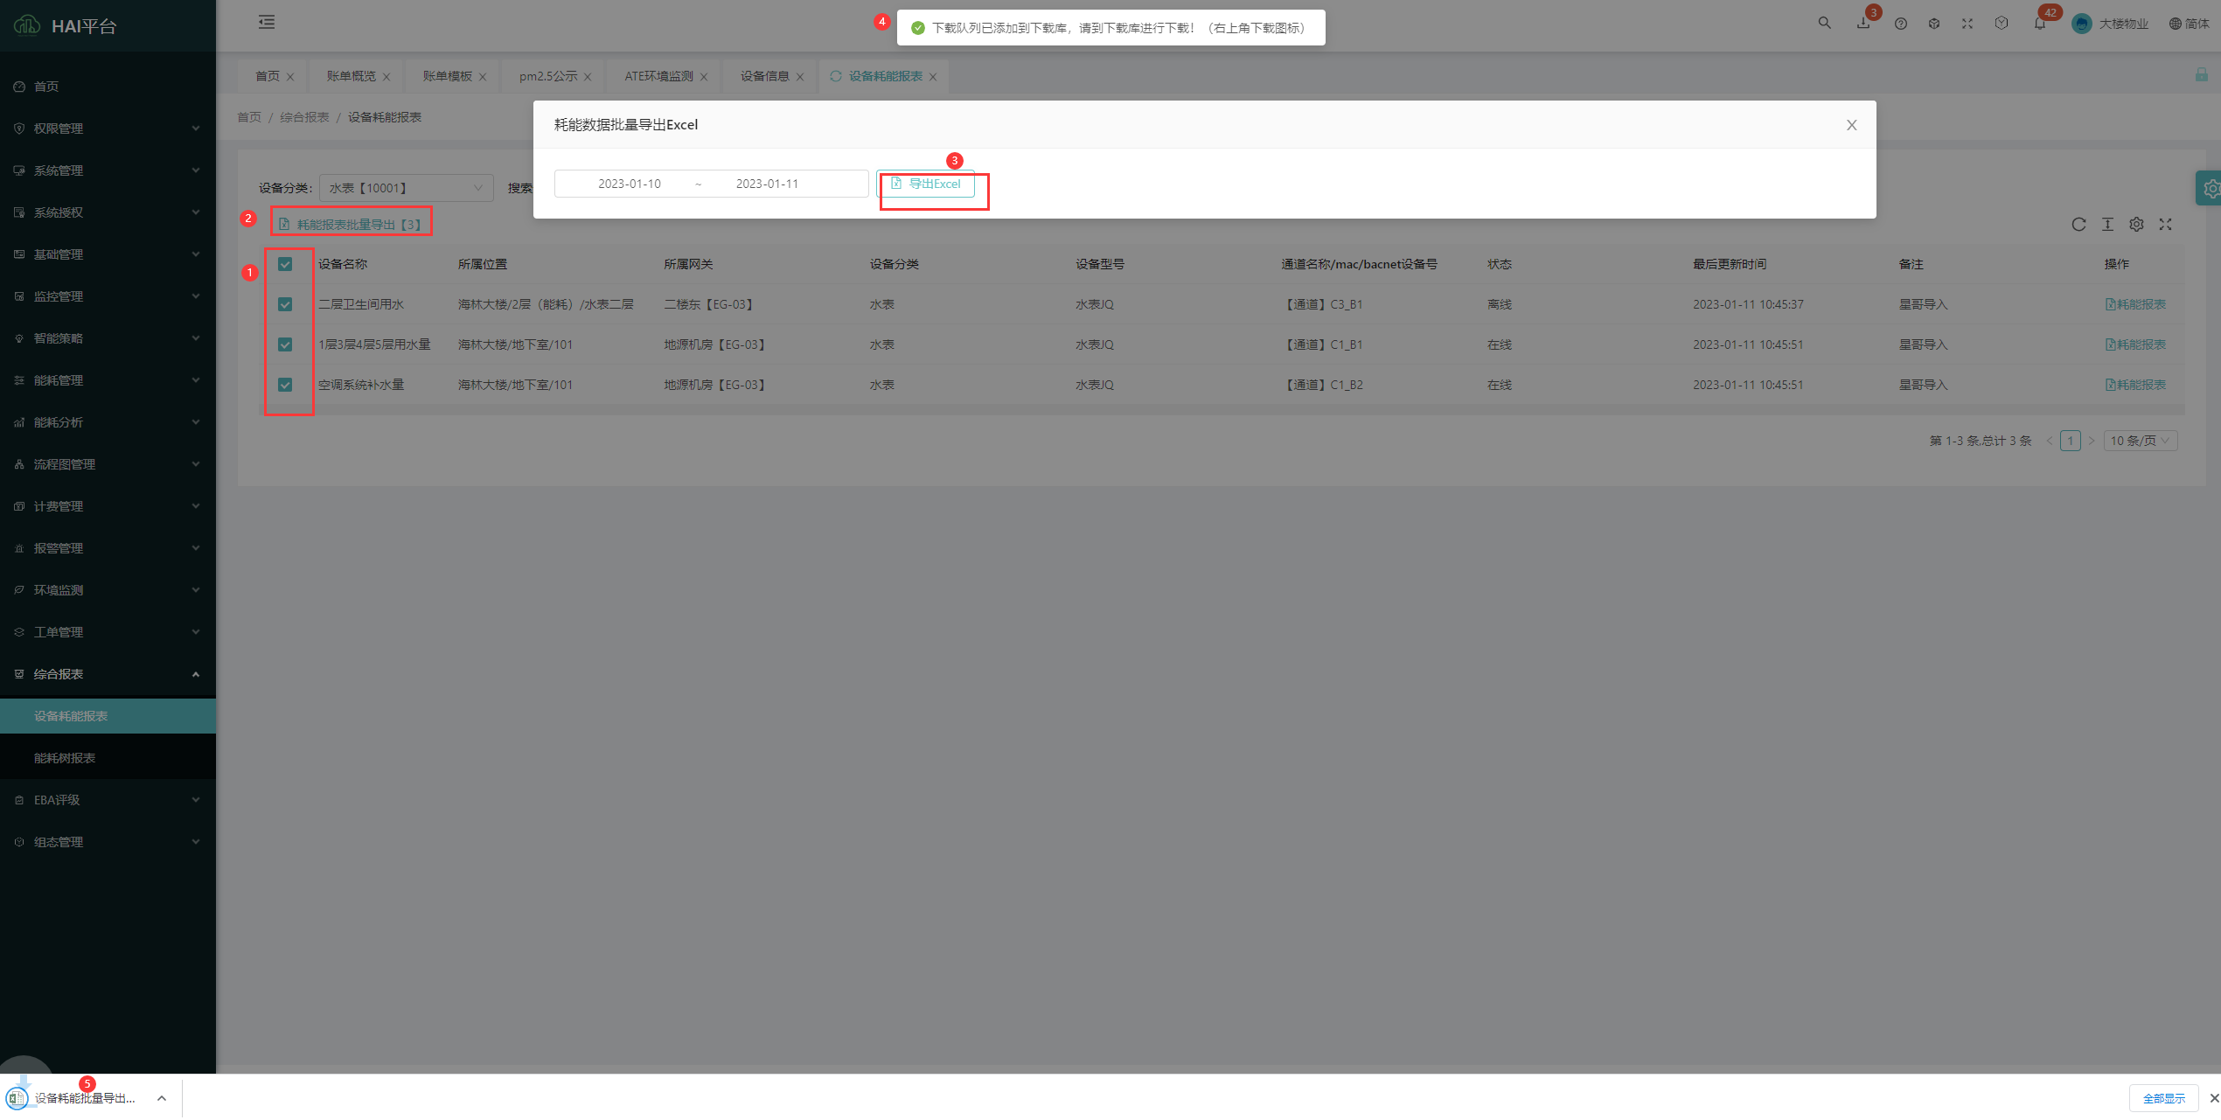Click 耗能报表批量导出【3】 button
Viewport: 2221px width, 1120px height.
351,225
